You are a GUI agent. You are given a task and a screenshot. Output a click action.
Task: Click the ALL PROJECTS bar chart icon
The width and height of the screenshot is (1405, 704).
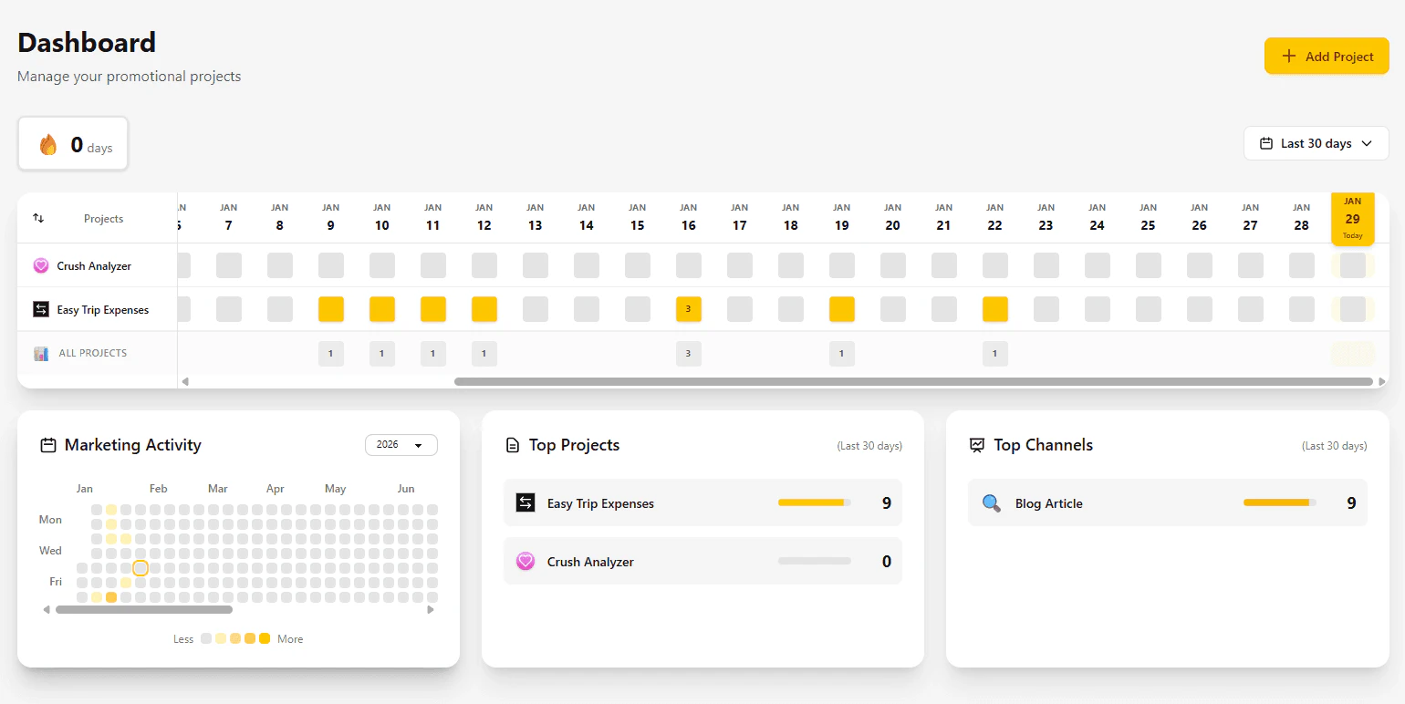tap(40, 353)
